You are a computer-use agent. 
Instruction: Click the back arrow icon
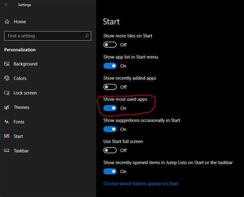[x=7, y=5]
